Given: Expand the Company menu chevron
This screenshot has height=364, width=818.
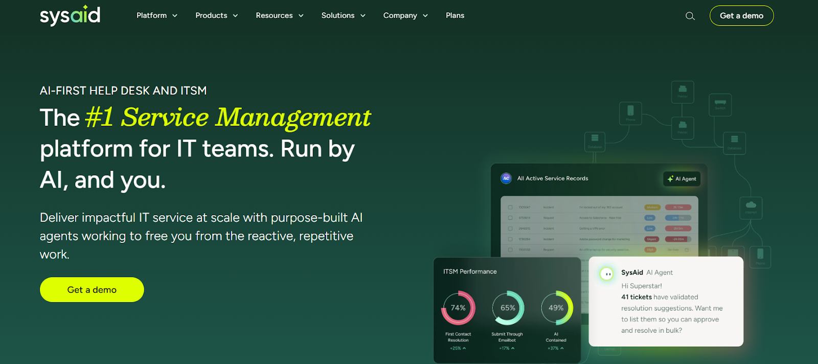Looking at the screenshot, I should [425, 16].
